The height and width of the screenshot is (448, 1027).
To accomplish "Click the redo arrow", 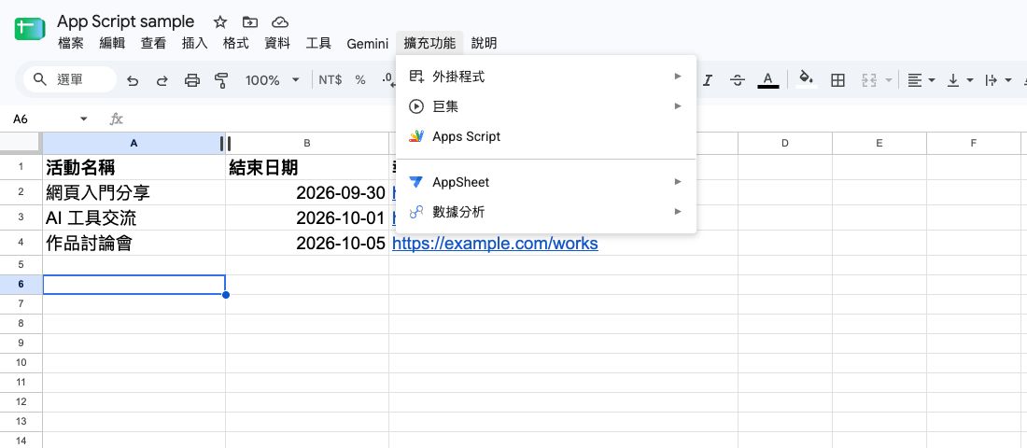I will tap(162, 80).
